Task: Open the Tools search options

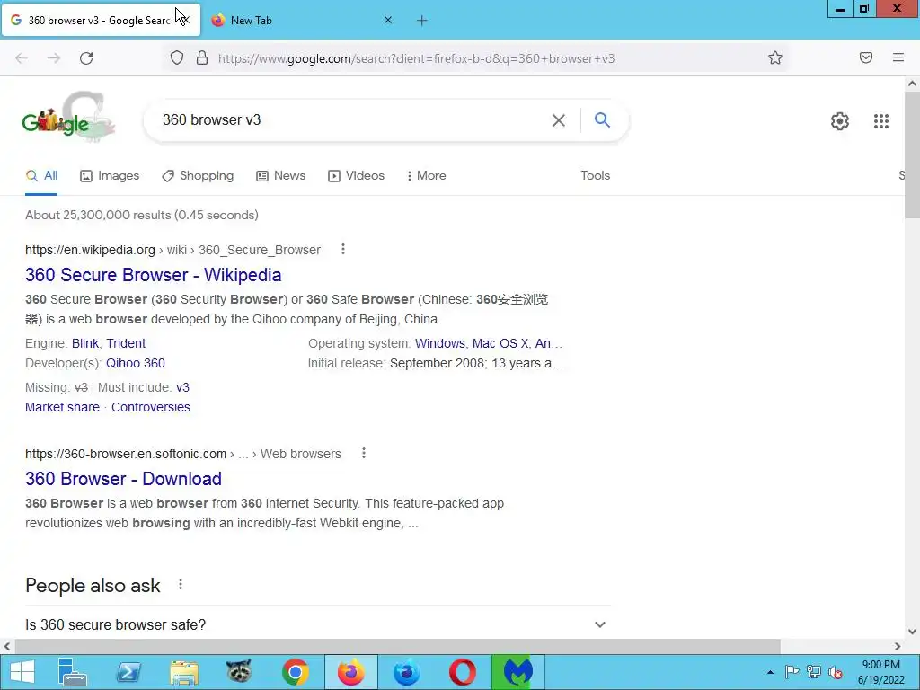Action: point(595,175)
